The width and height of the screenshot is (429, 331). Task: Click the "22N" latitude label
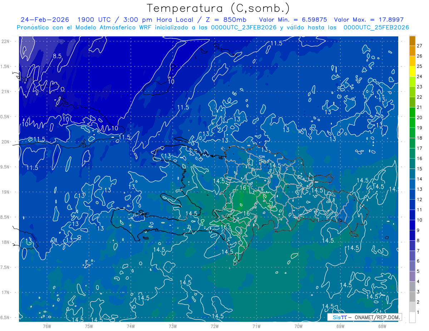[x=6, y=41]
